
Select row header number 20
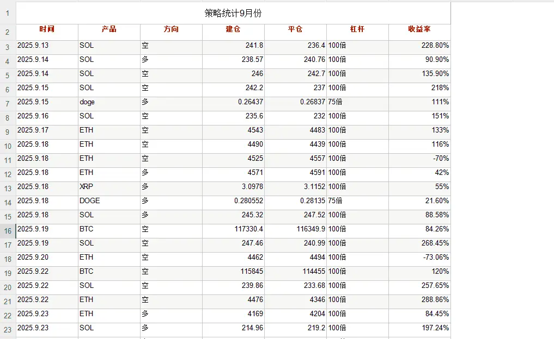8,287
